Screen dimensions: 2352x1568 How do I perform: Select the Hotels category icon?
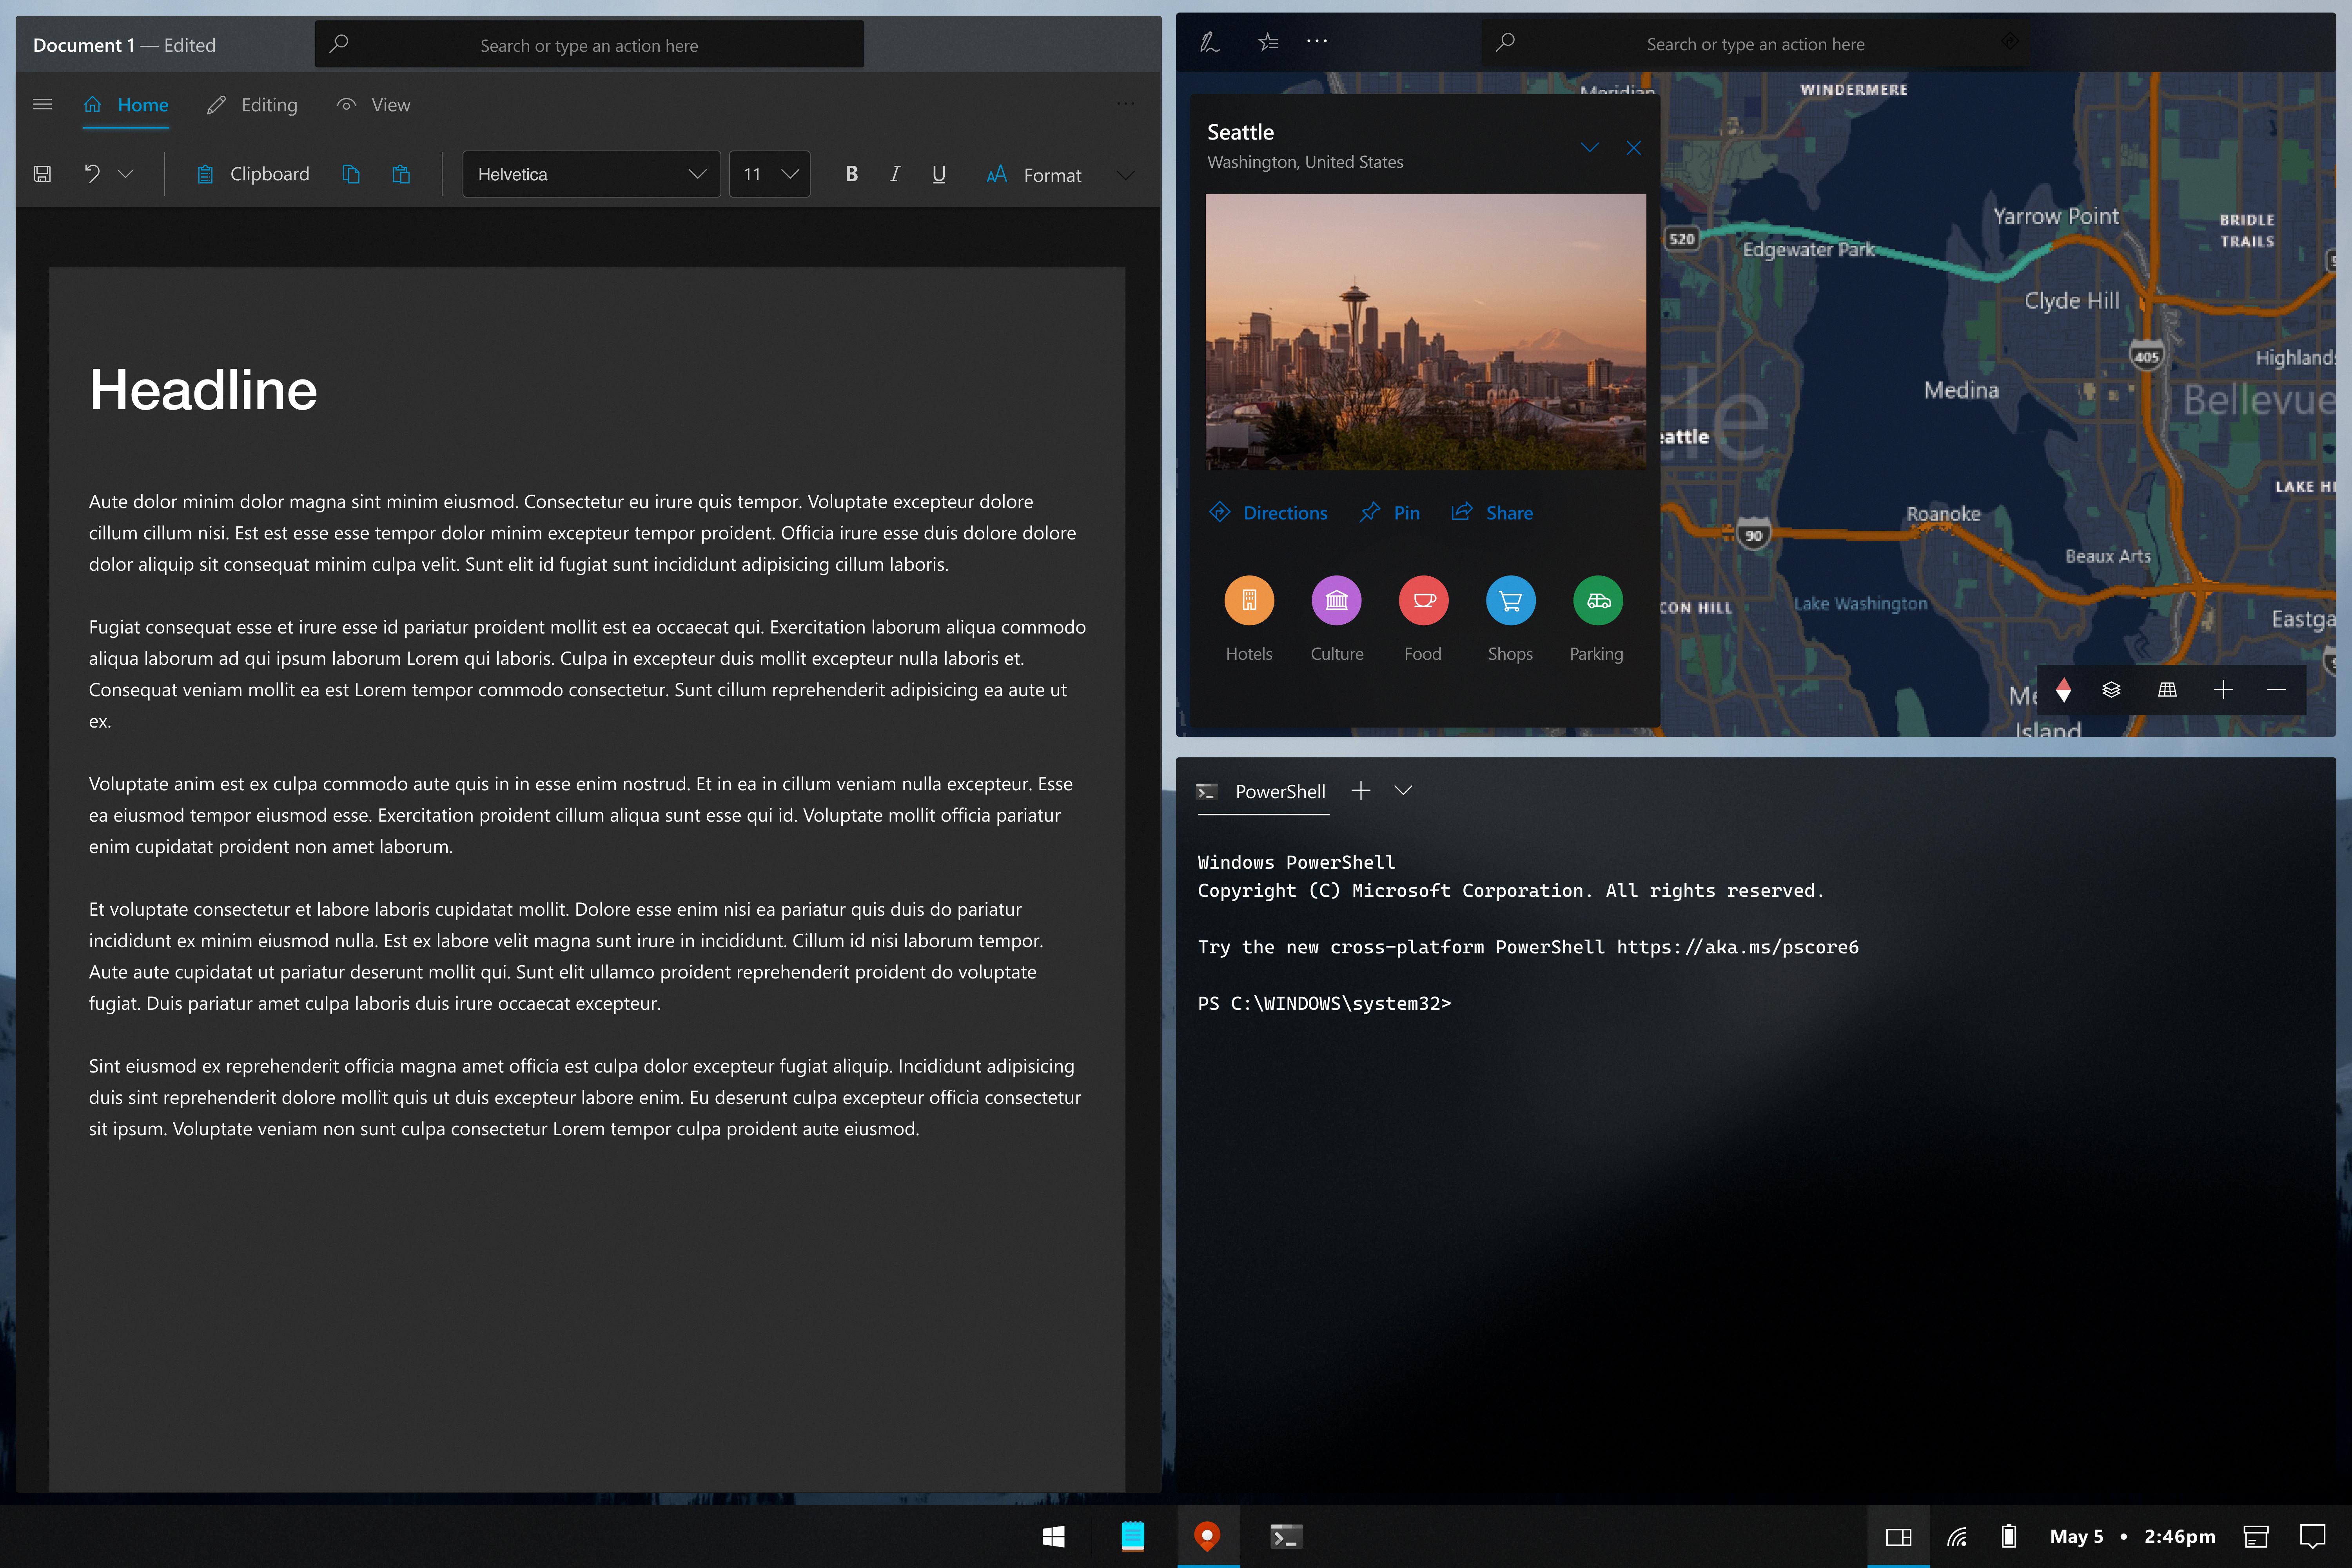point(1249,601)
